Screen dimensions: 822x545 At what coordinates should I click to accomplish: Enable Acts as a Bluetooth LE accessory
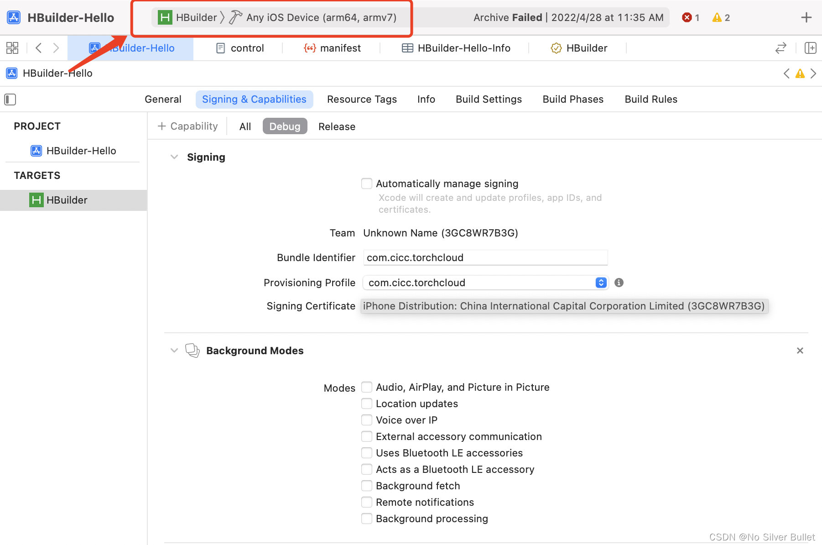(x=366, y=469)
